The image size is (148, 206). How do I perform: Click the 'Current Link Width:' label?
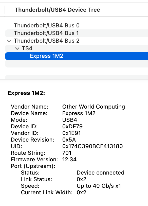47,193
